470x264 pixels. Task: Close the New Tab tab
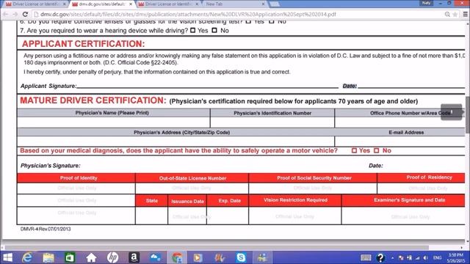coord(263,4)
